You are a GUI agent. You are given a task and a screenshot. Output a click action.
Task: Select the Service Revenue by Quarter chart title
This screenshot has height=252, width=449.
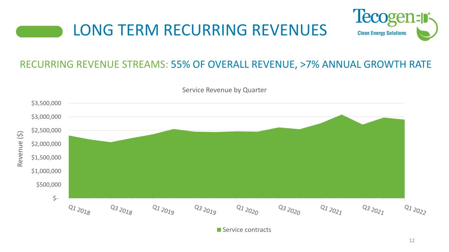click(224, 90)
